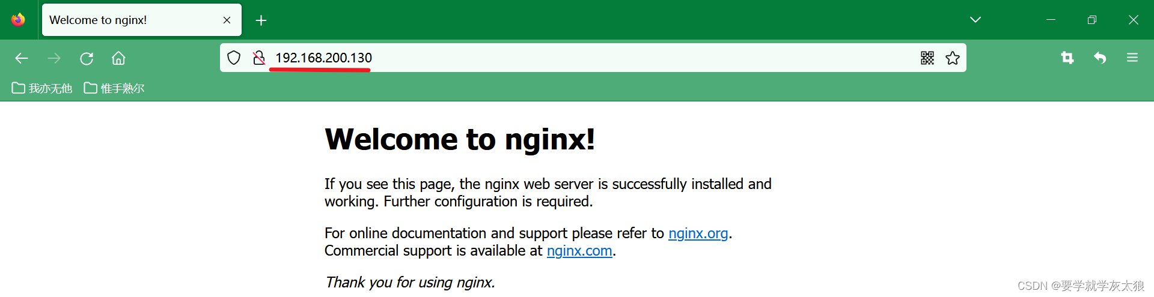Viewport: 1154px width, 297px height.
Task: Open the list all tabs dropdown
Action: click(x=975, y=20)
